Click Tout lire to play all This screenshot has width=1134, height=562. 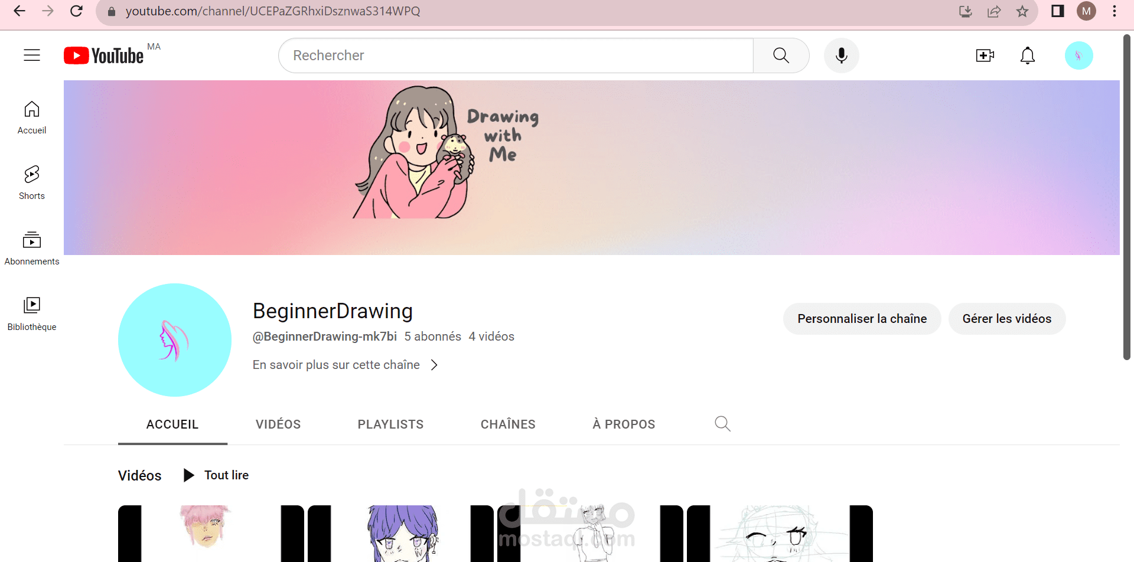(x=216, y=475)
